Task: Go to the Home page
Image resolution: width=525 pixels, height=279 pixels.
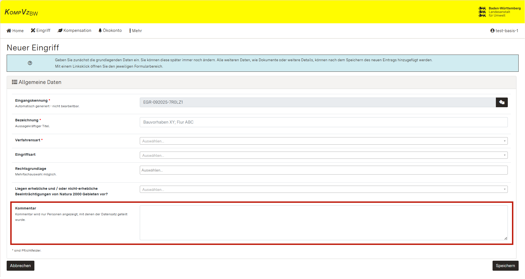Action: point(15,31)
